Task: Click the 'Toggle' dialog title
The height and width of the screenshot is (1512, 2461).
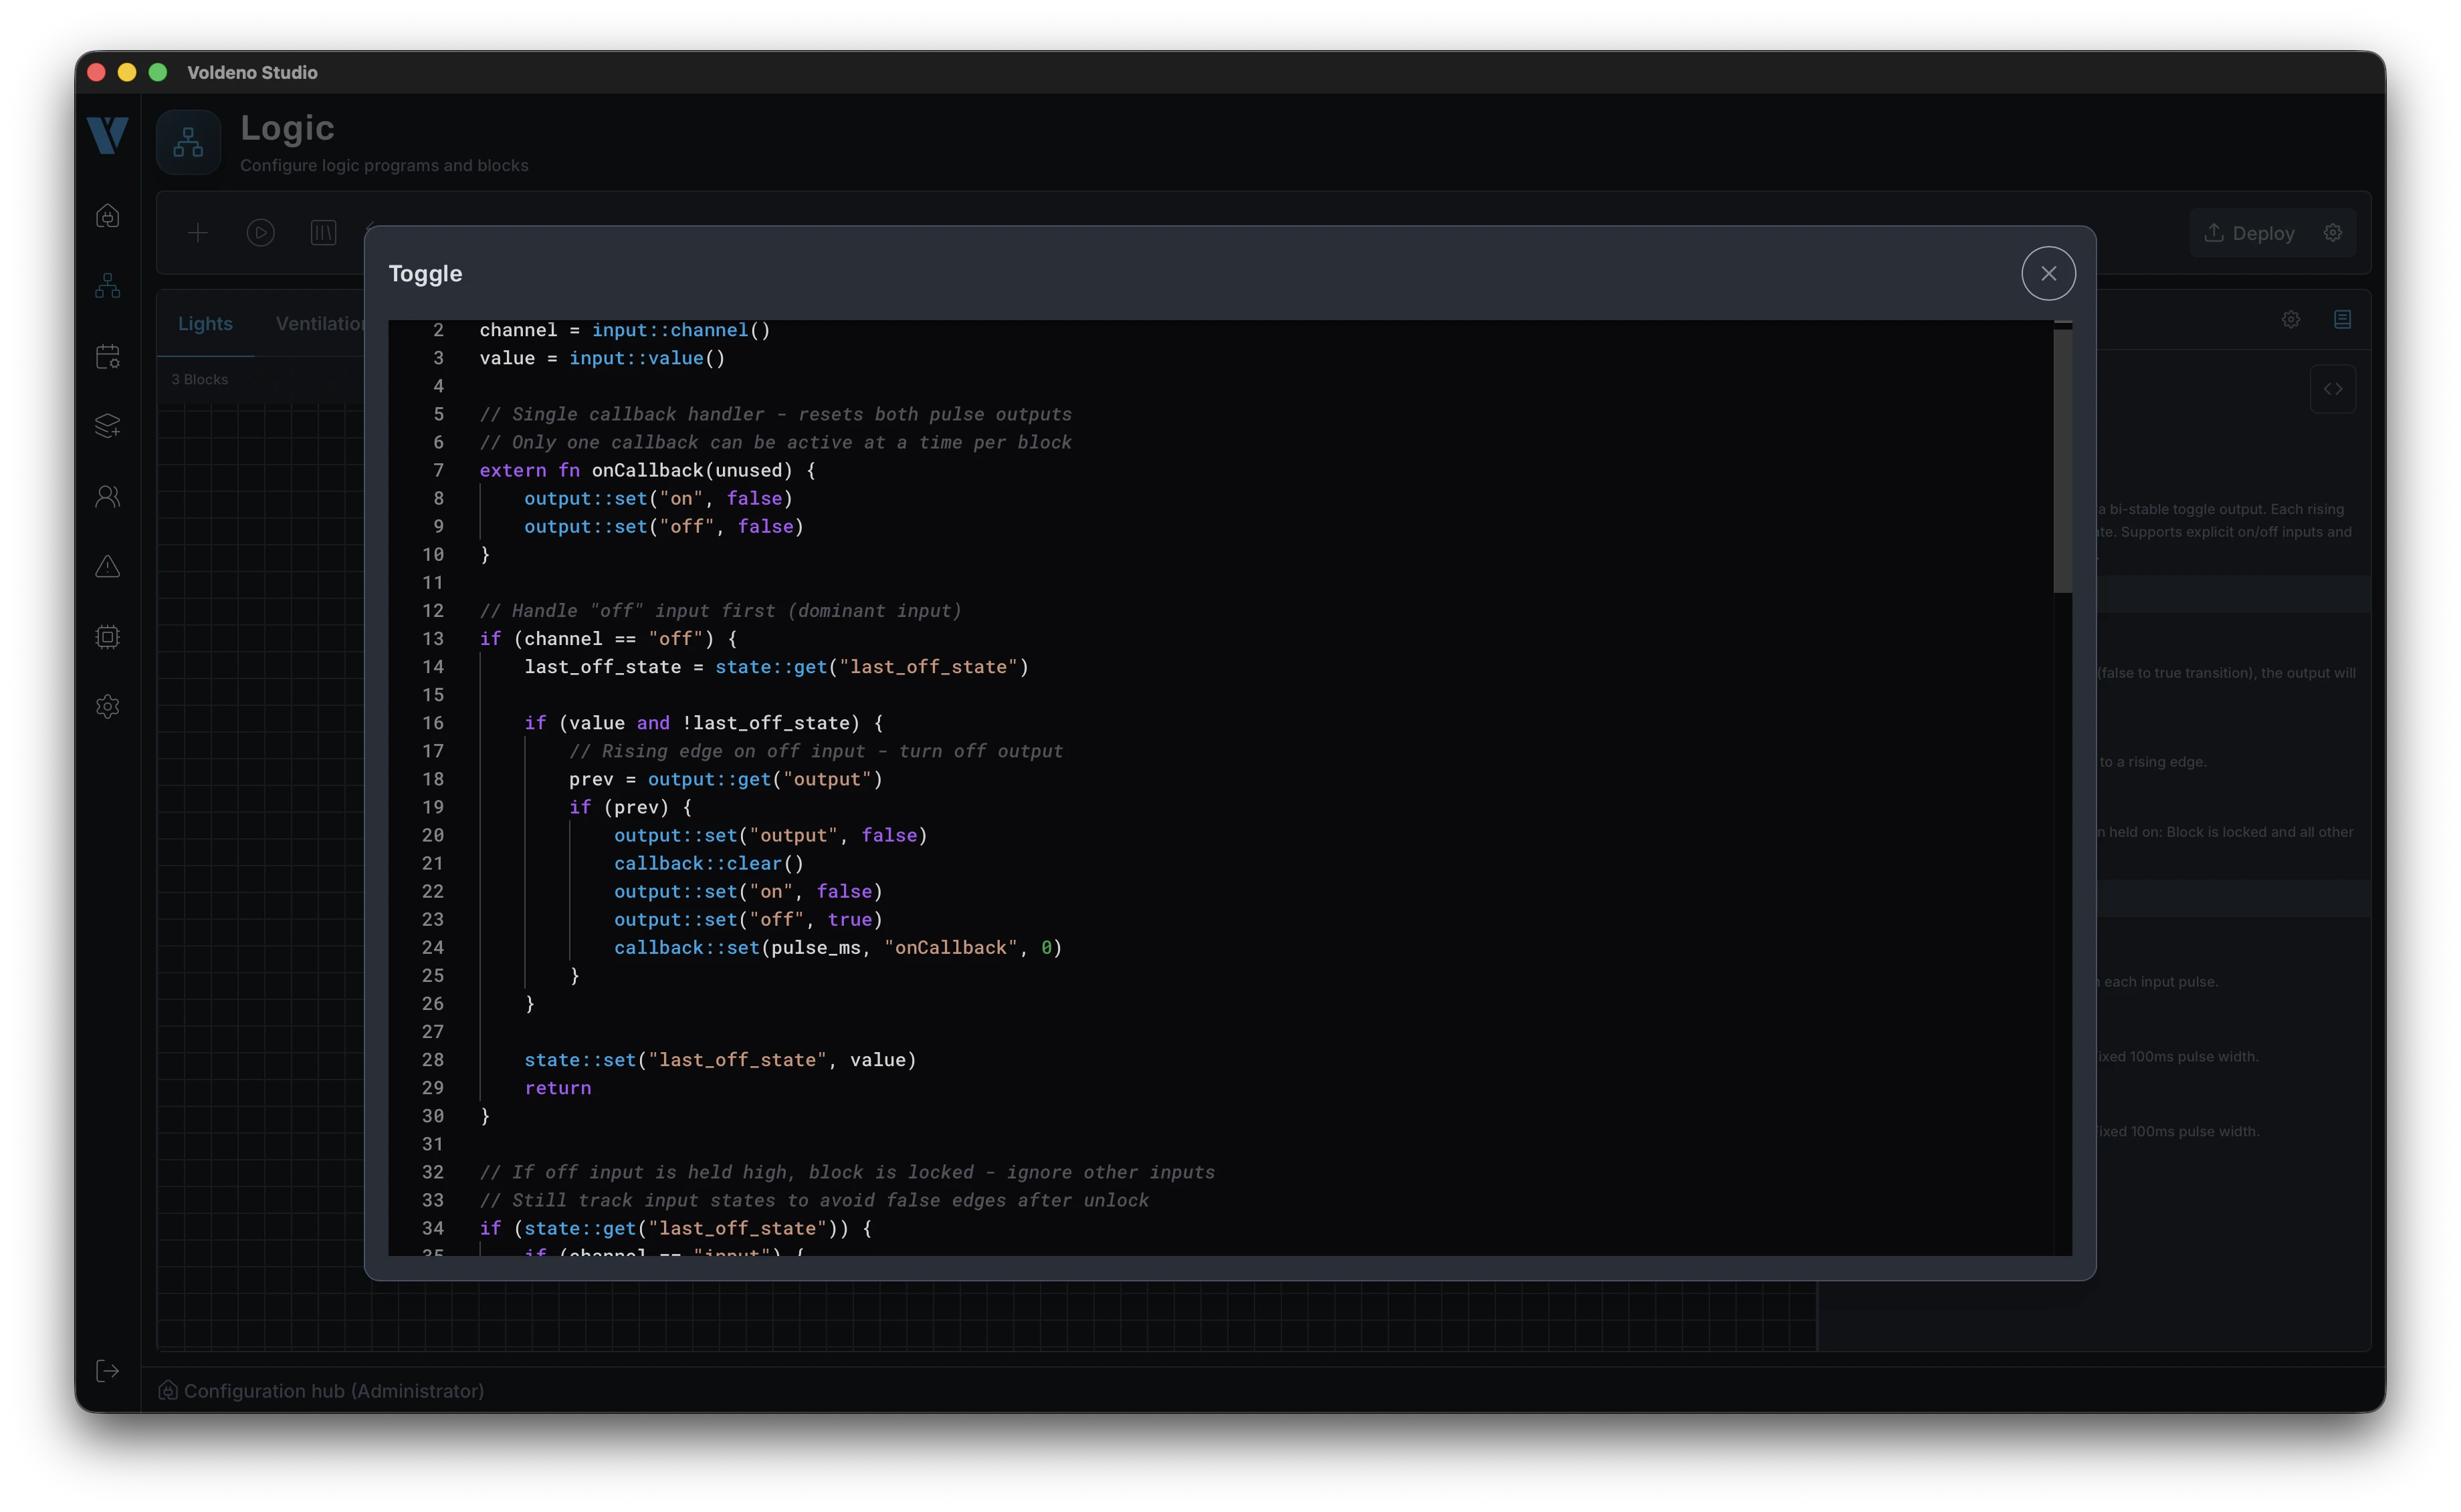Action: (x=425, y=273)
